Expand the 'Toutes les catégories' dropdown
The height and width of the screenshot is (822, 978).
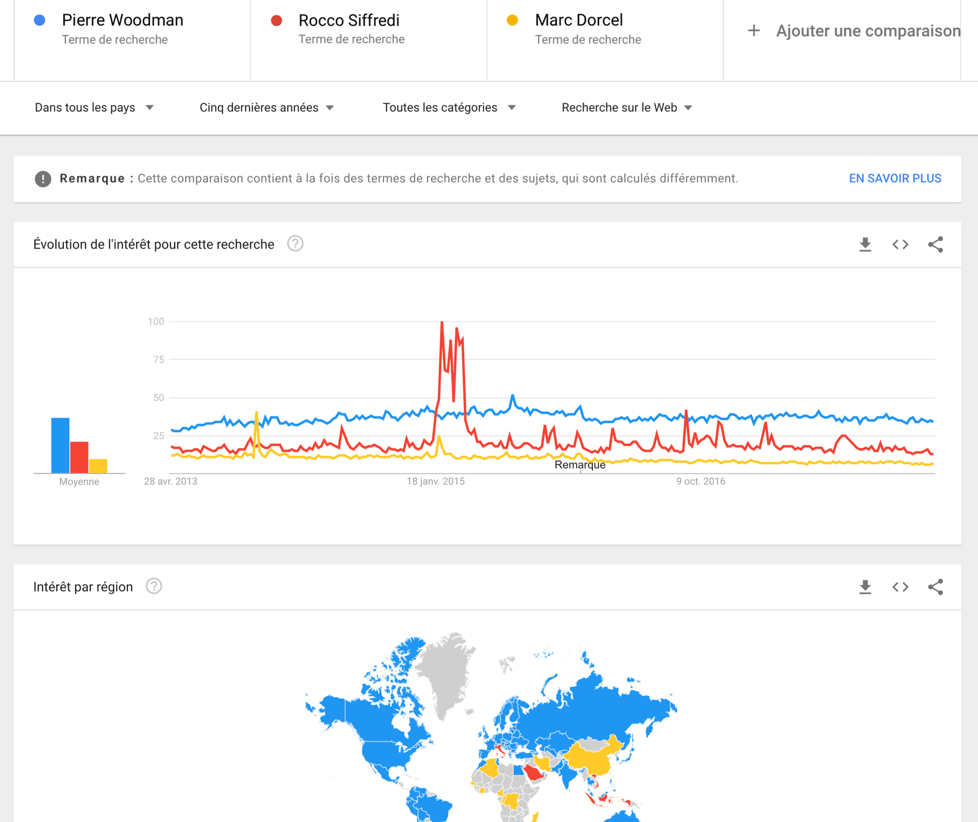tap(449, 108)
